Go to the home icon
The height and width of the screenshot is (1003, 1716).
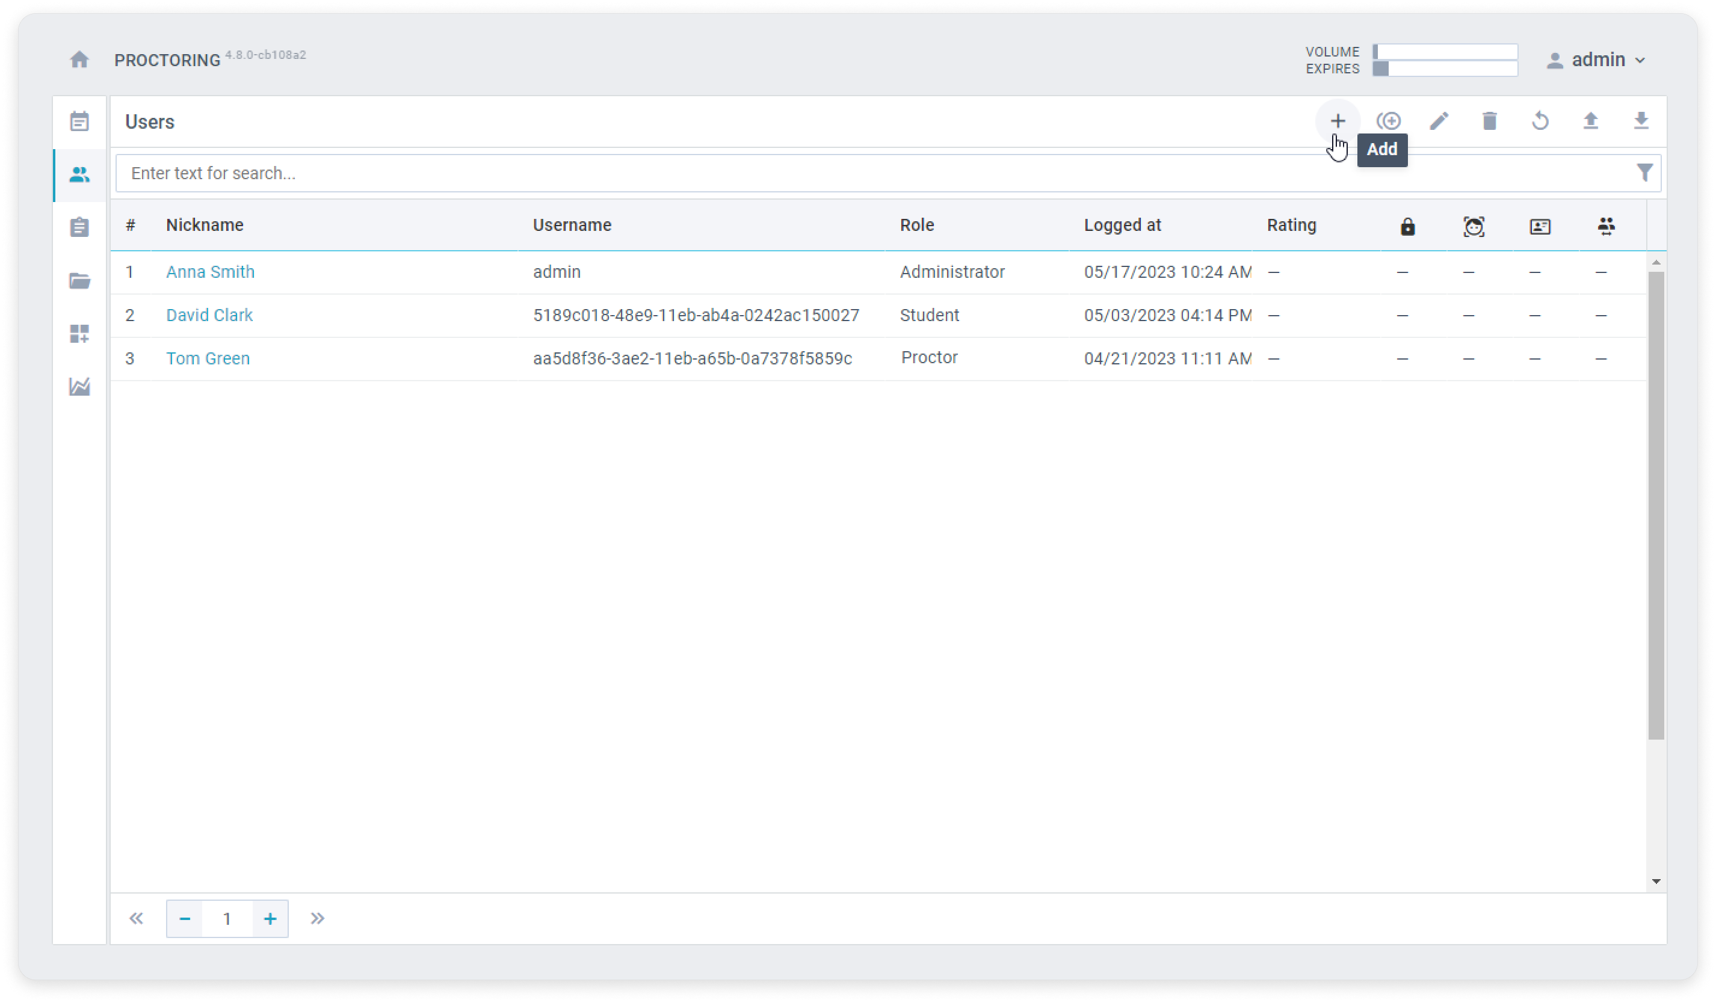click(x=79, y=60)
